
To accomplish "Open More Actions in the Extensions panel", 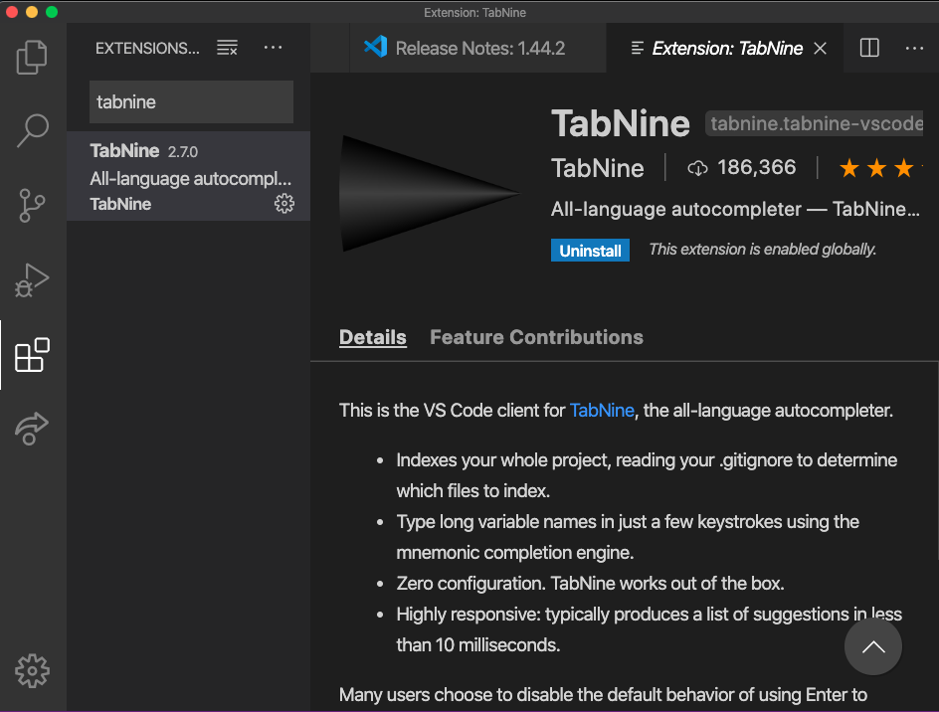I will (x=272, y=47).
